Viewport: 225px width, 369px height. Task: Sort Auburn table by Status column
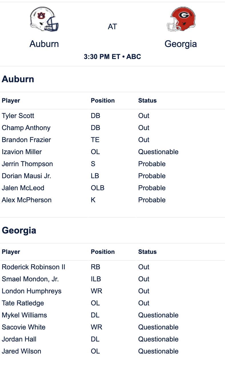click(x=147, y=101)
